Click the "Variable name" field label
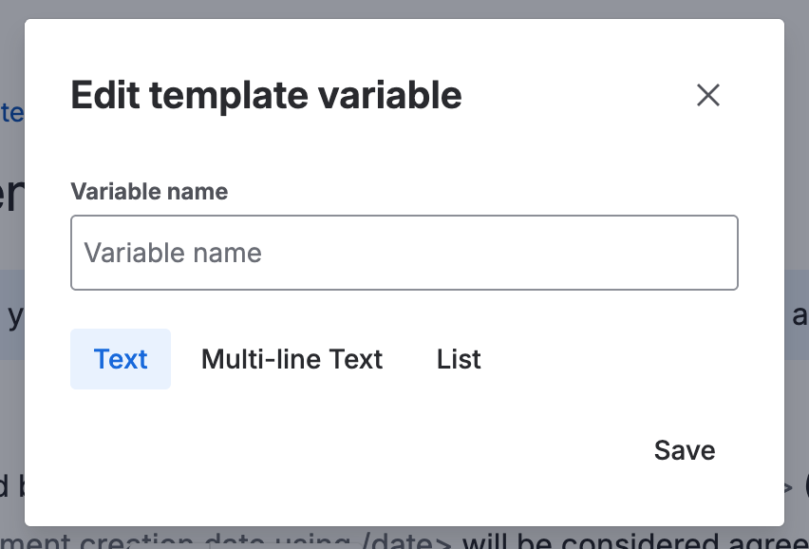809x549 pixels. coord(149,192)
